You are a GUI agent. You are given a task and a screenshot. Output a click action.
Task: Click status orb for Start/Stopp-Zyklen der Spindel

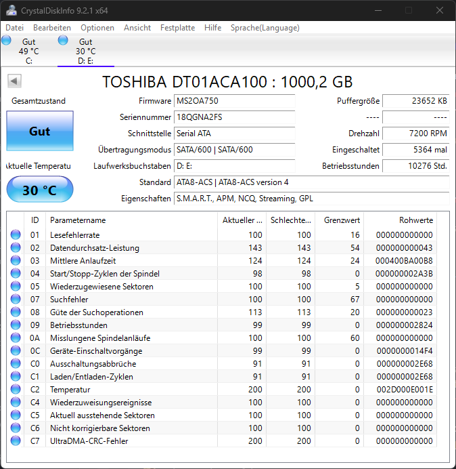16,273
